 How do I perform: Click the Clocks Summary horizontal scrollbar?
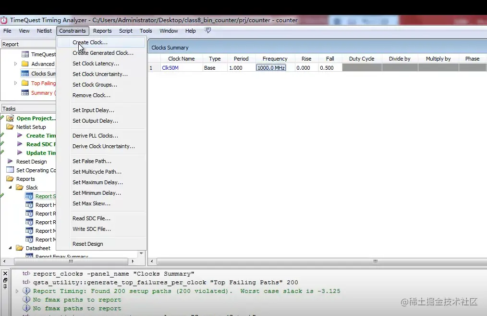coord(322,261)
